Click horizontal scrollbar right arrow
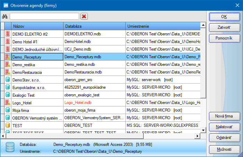 coord(198,136)
